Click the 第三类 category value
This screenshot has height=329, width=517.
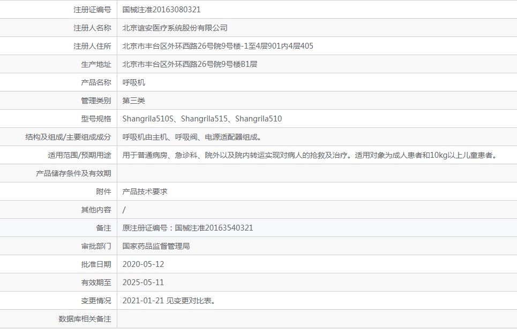point(133,101)
